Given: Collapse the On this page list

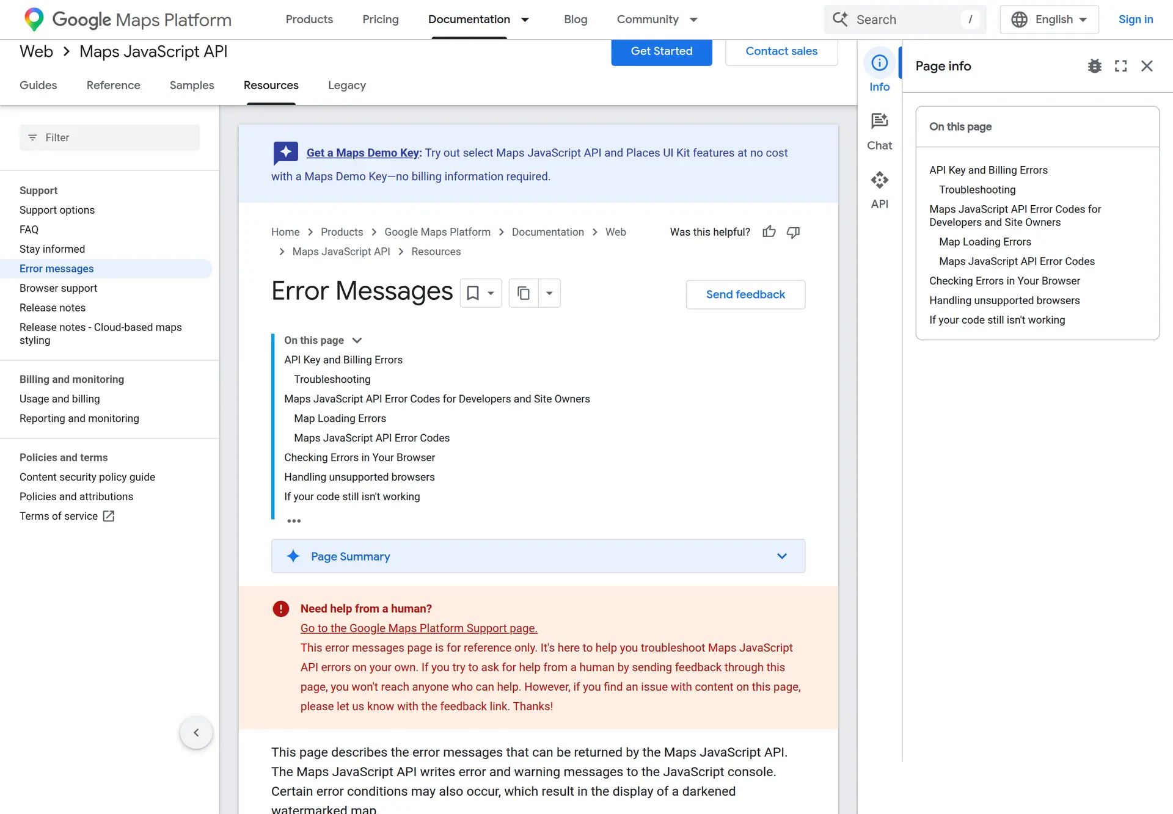Looking at the screenshot, I should (357, 340).
